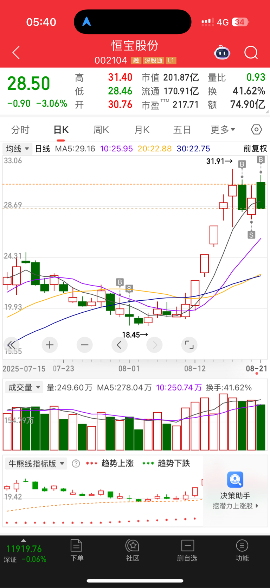Tap the B buy marker near 08-01
The image size is (270, 588).
120,282
